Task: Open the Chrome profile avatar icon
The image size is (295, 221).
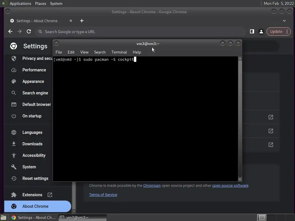Action: click(261, 32)
